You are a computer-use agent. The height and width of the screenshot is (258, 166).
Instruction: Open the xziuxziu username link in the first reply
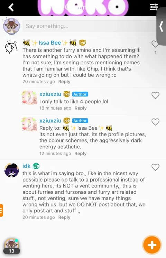(x=50, y=94)
